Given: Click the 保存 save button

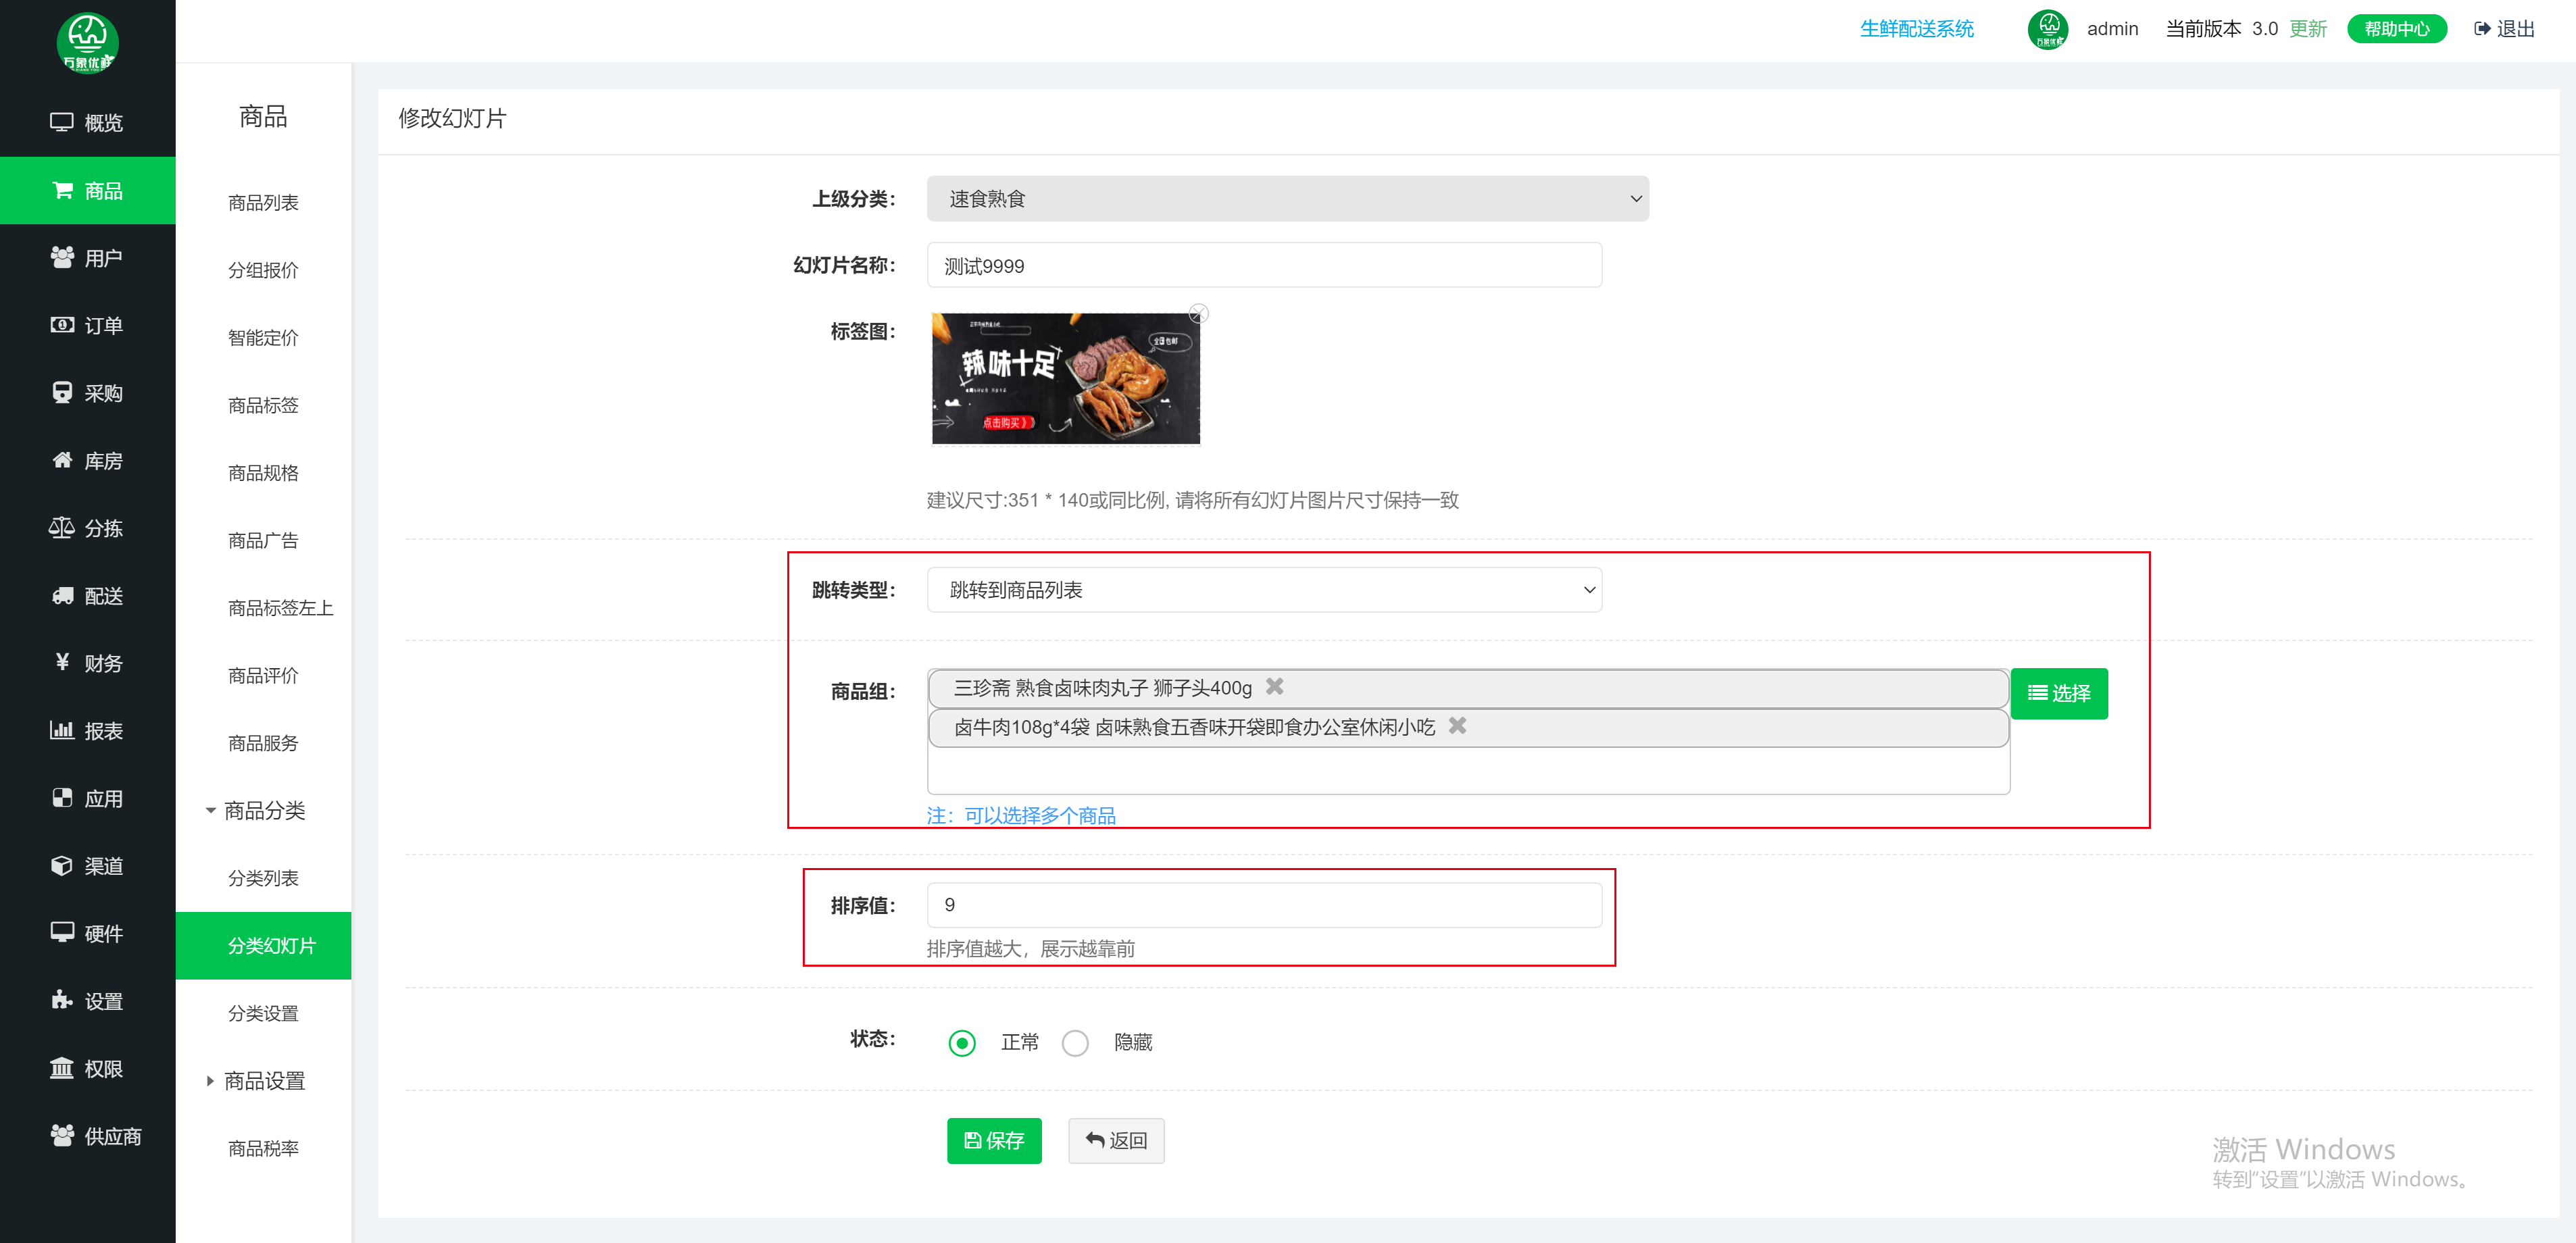Looking at the screenshot, I should tap(994, 1140).
